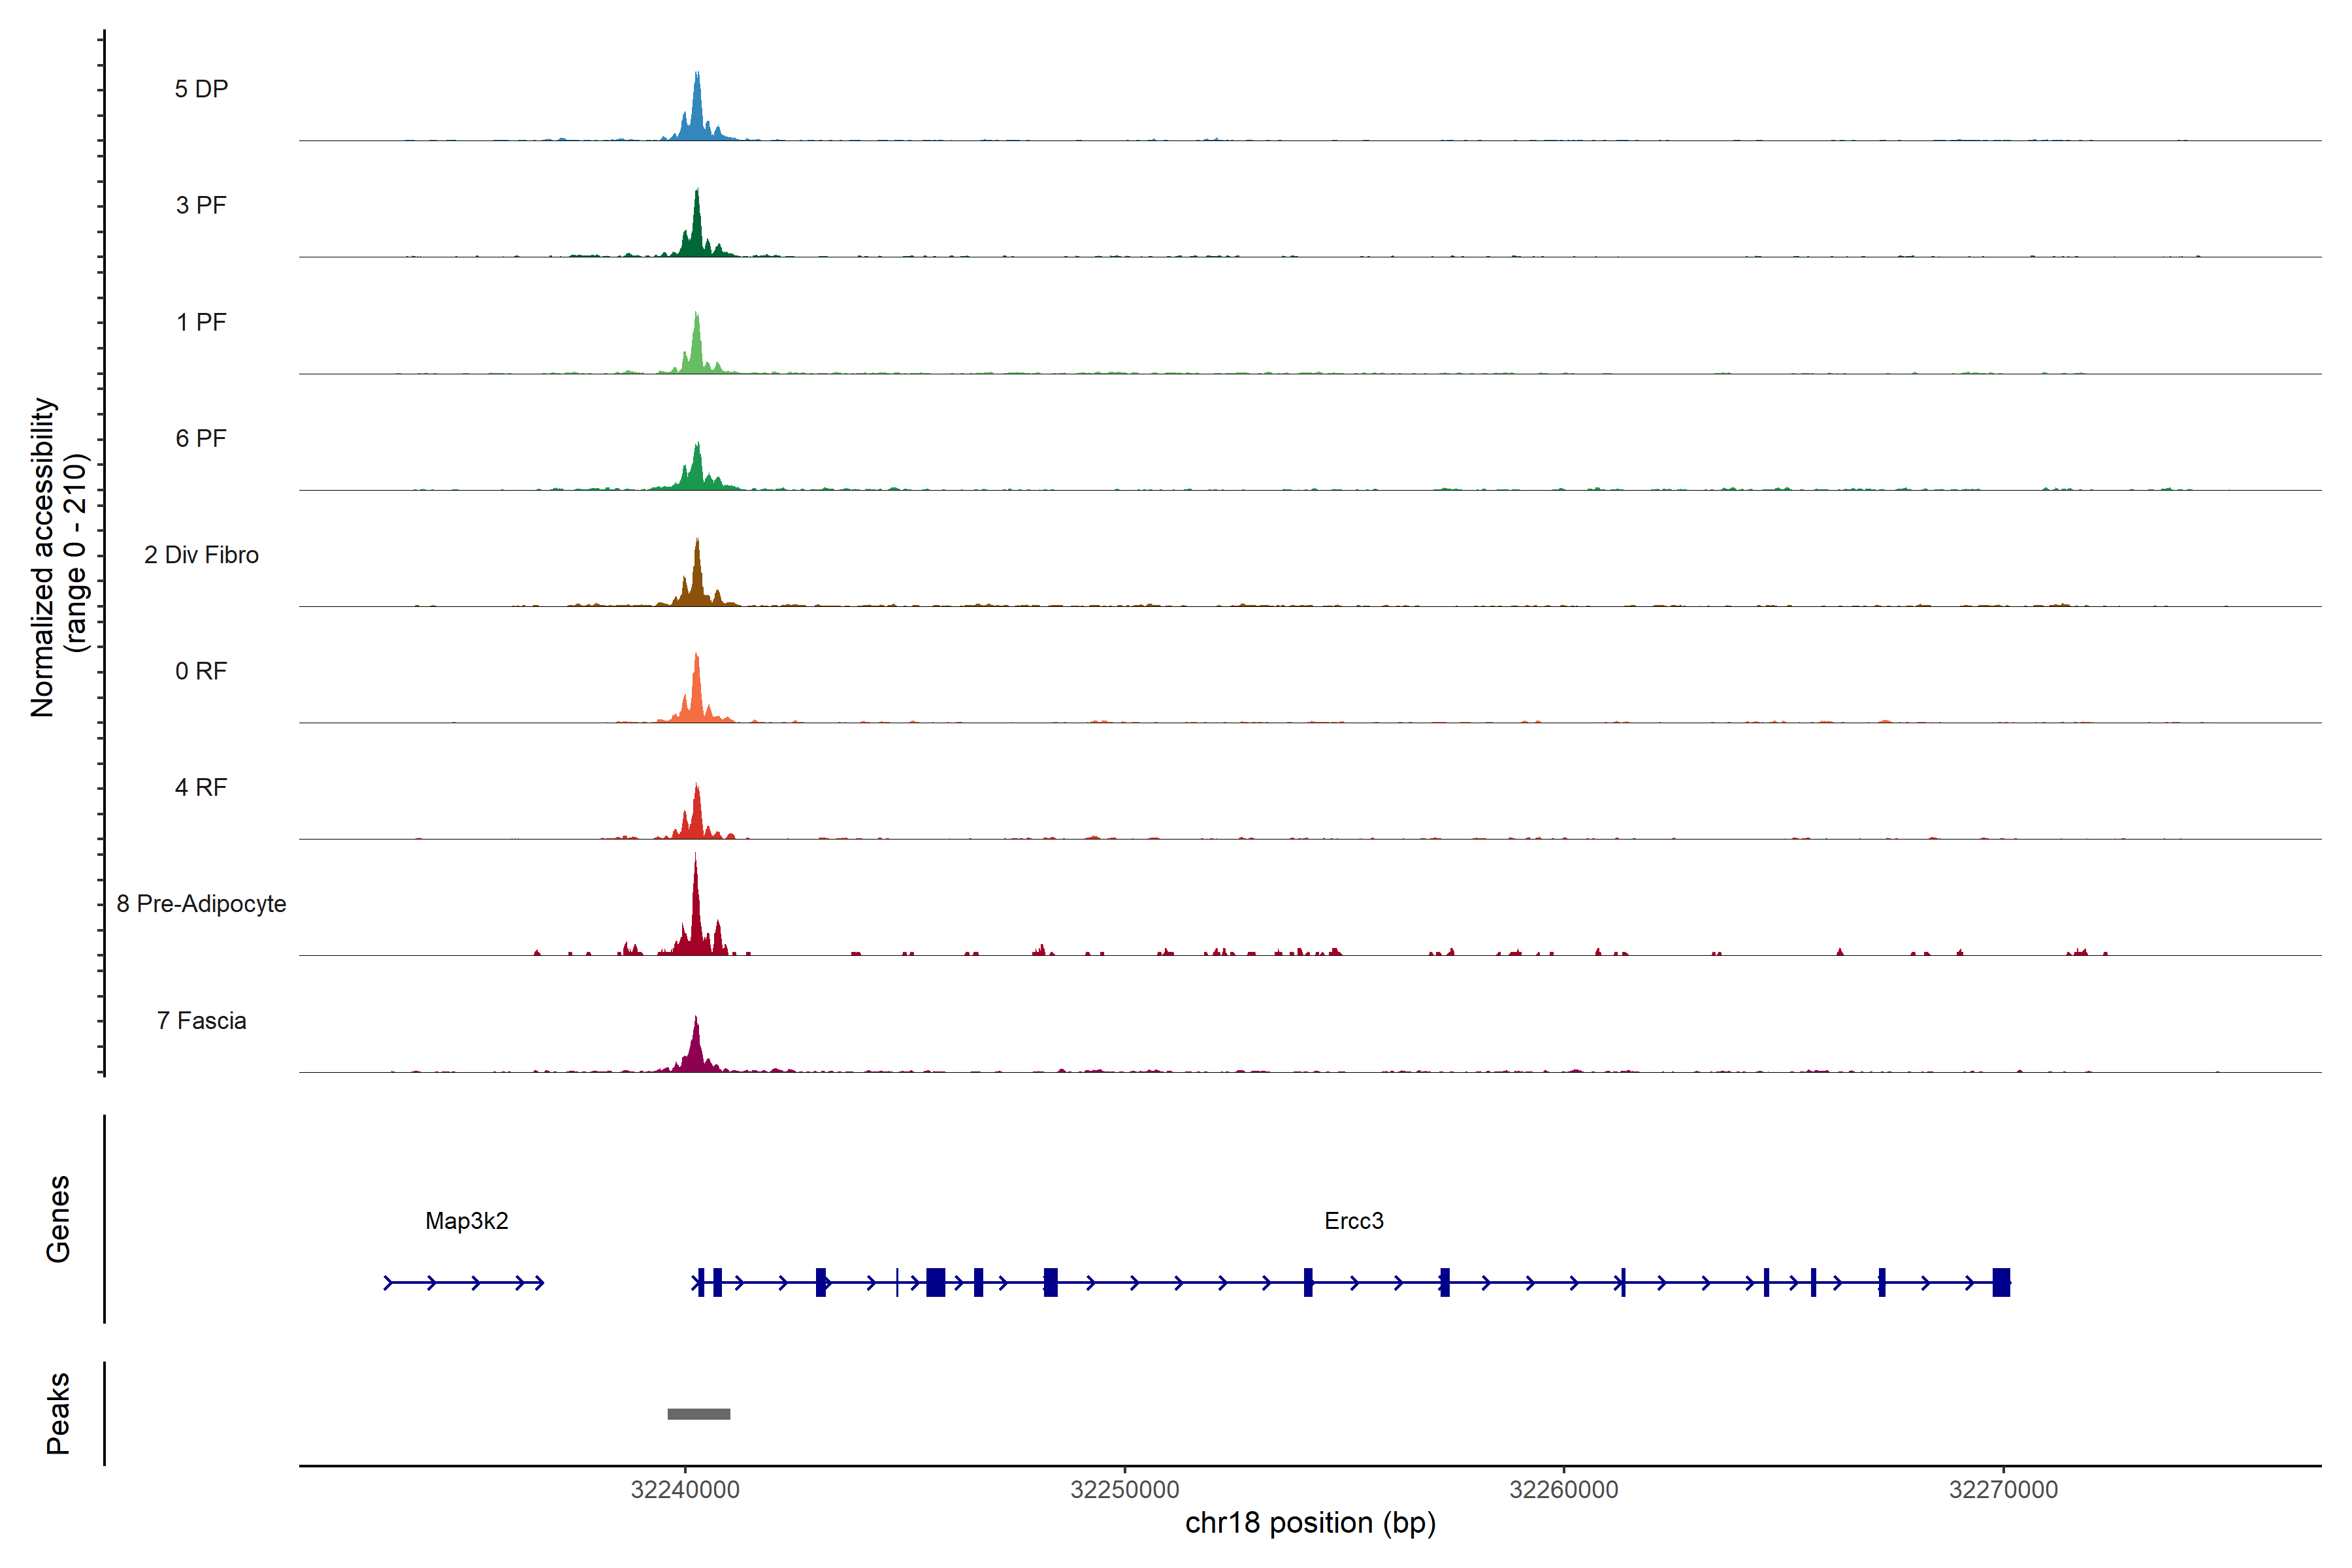Click the 0 RF track label
2352x1568 pixels.
coord(201,671)
